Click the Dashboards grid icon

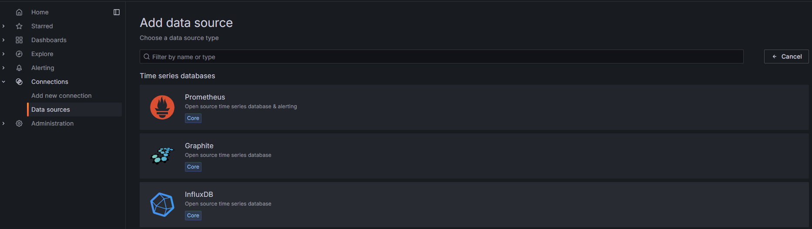pyautogui.click(x=19, y=40)
